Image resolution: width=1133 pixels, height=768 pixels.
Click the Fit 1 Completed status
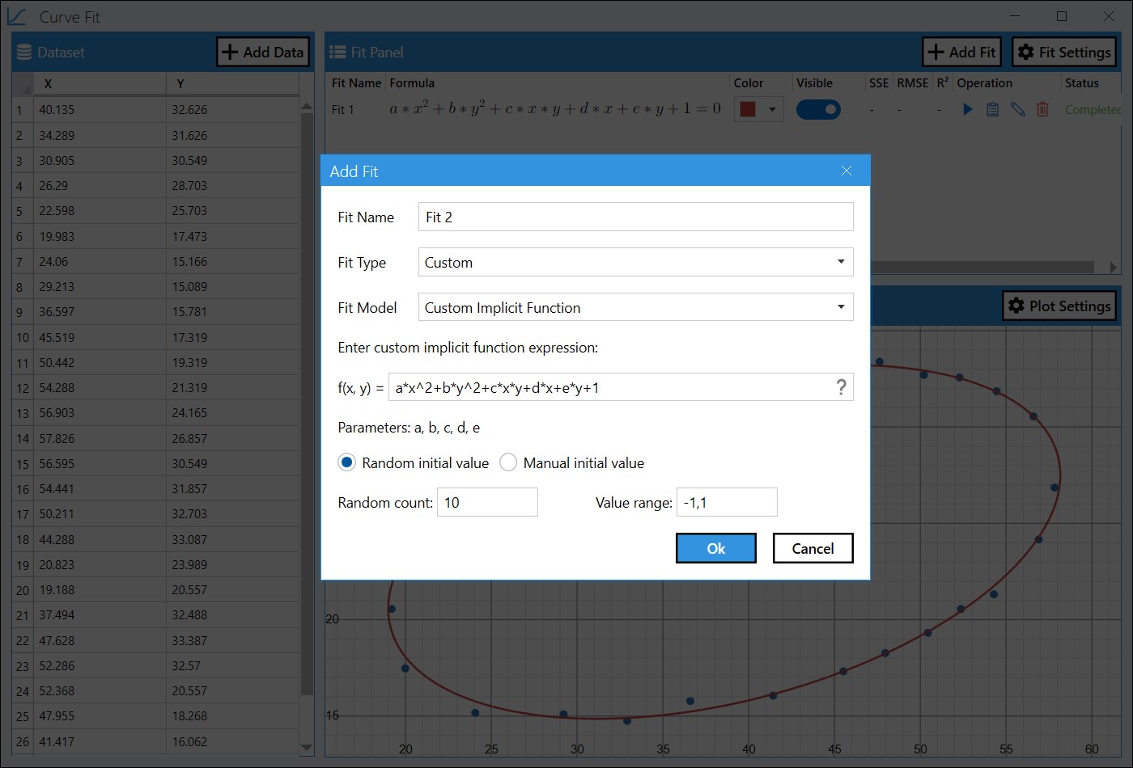(1093, 109)
